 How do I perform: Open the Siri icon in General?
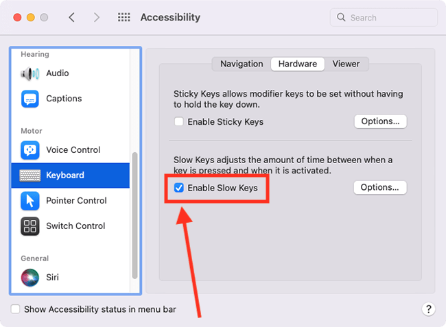tap(30, 278)
